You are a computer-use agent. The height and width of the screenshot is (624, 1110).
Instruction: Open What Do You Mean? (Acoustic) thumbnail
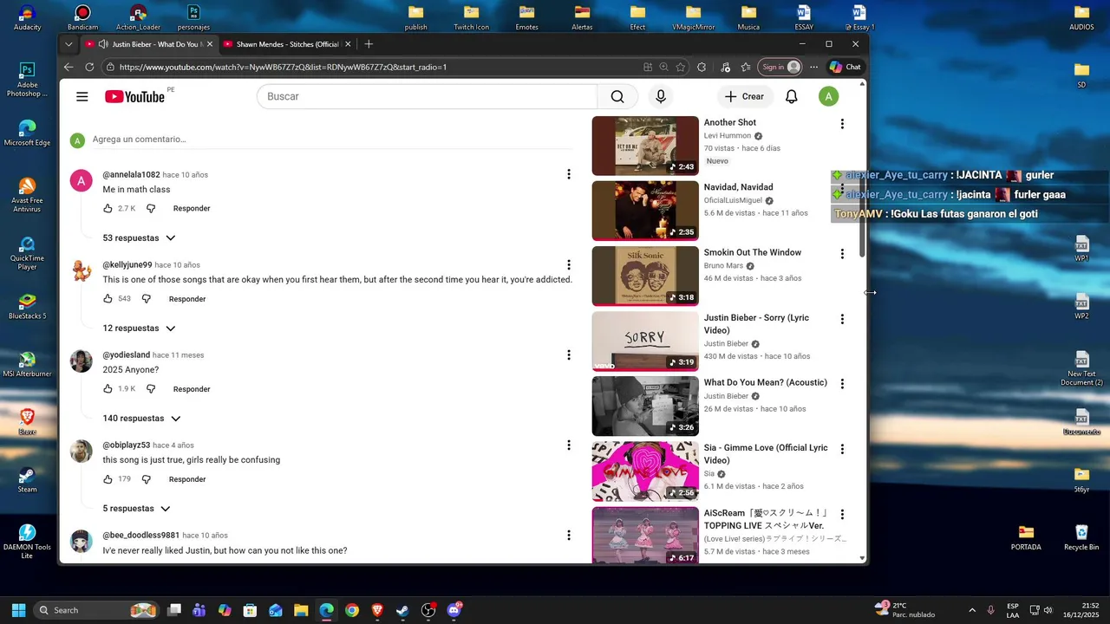click(645, 406)
